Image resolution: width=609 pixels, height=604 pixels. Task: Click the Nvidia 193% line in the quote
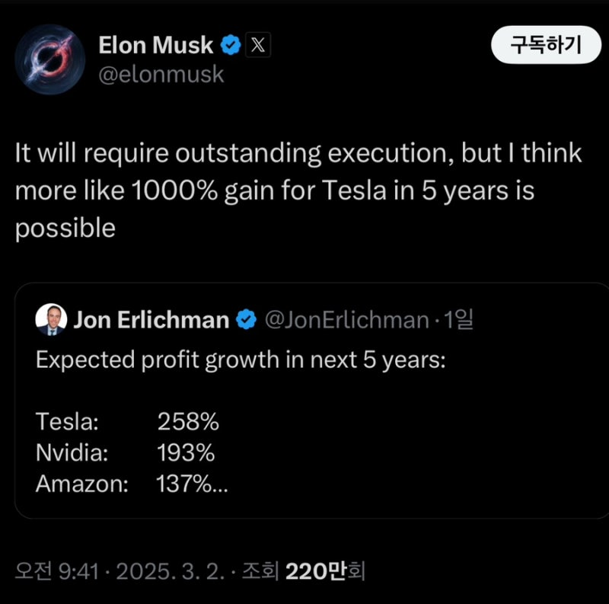tap(125, 452)
